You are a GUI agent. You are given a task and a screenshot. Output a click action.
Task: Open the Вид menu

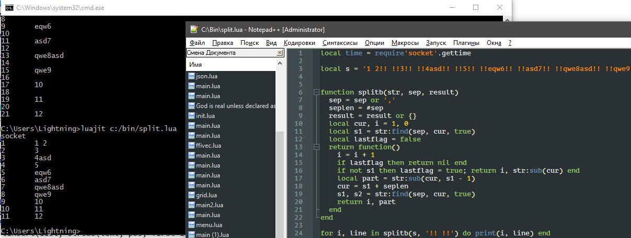[x=271, y=43]
